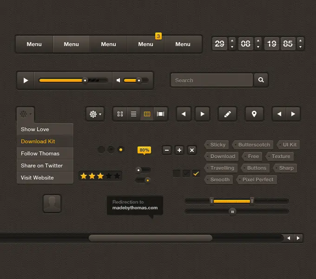Image resolution: width=316 pixels, height=279 pixels.
Task: Uncheck the yellow checkmark checkbox
Action: [x=196, y=173]
